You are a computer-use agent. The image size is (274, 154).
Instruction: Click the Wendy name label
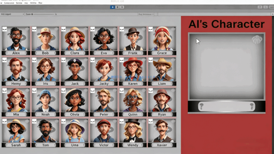pyautogui.click(x=133, y=145)
